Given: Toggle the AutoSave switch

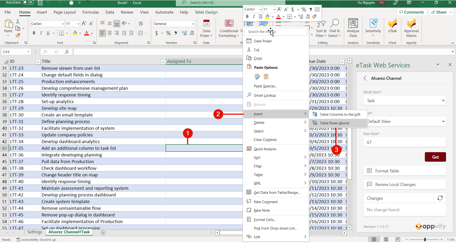Looking at the screenshot, I should coord(28,3).
